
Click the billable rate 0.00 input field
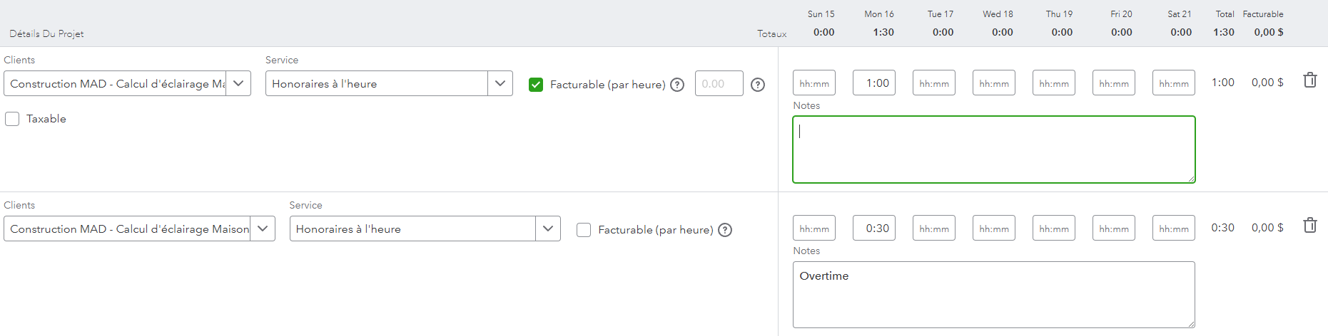tap(719, 83)
